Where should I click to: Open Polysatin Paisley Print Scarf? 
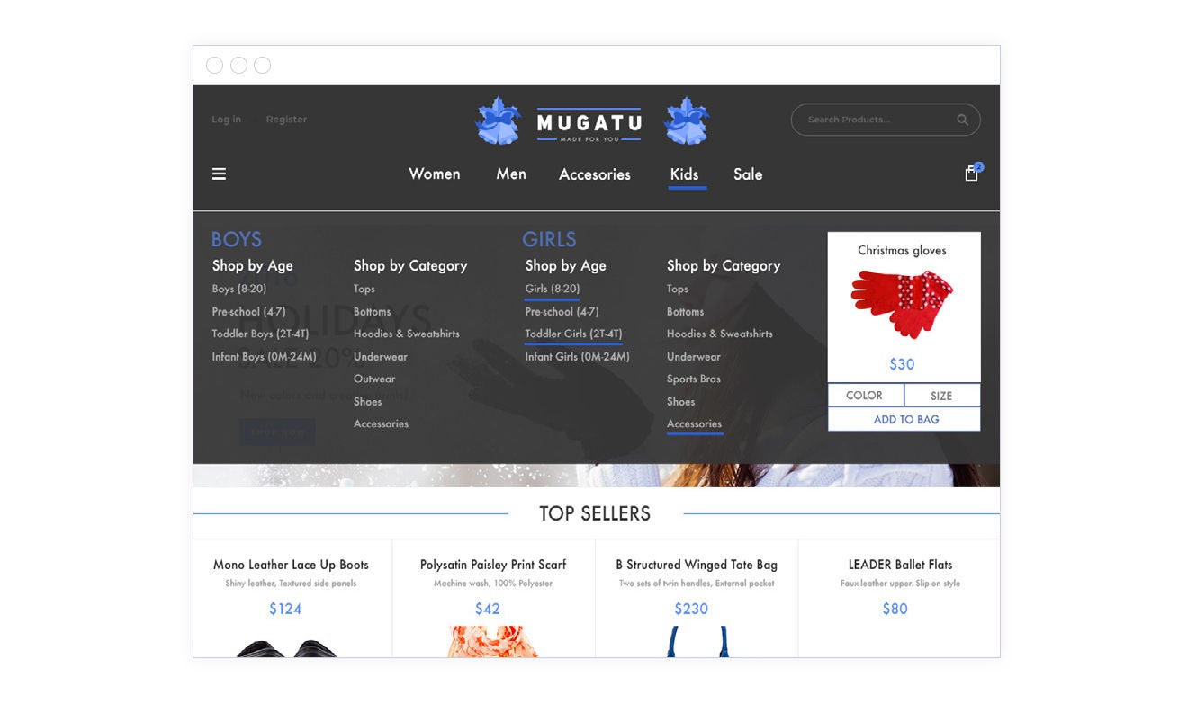point(493,565)
